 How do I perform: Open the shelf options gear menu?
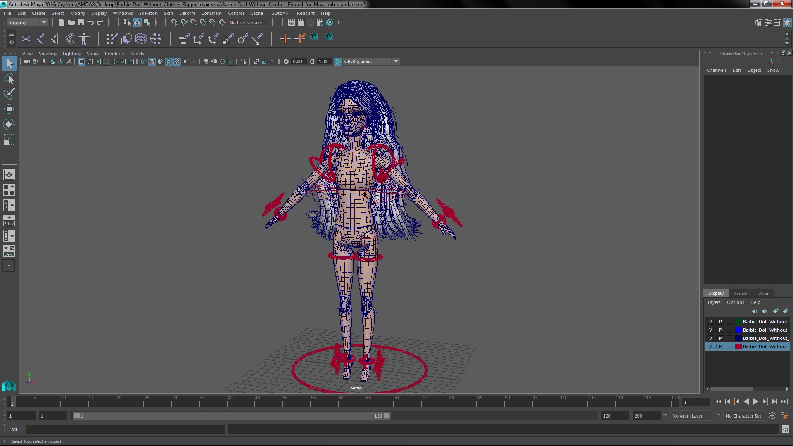coord(11,42)
